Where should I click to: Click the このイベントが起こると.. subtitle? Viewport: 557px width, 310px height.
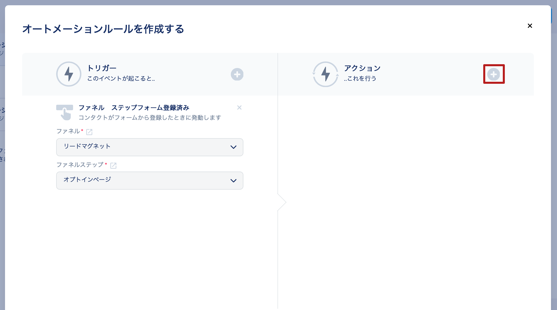coord(121,79)
